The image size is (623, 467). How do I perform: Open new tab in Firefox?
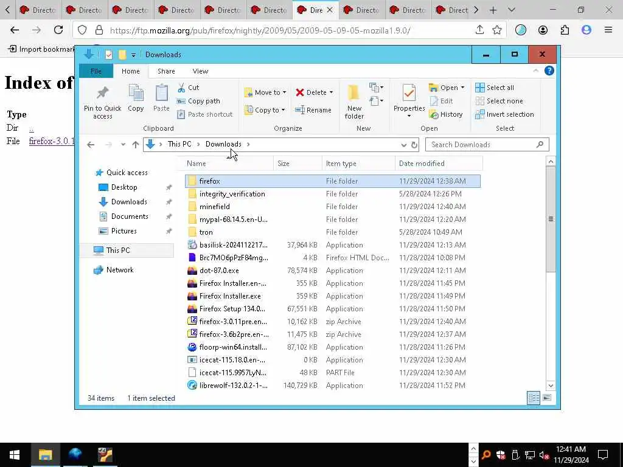tap(493, 10)
